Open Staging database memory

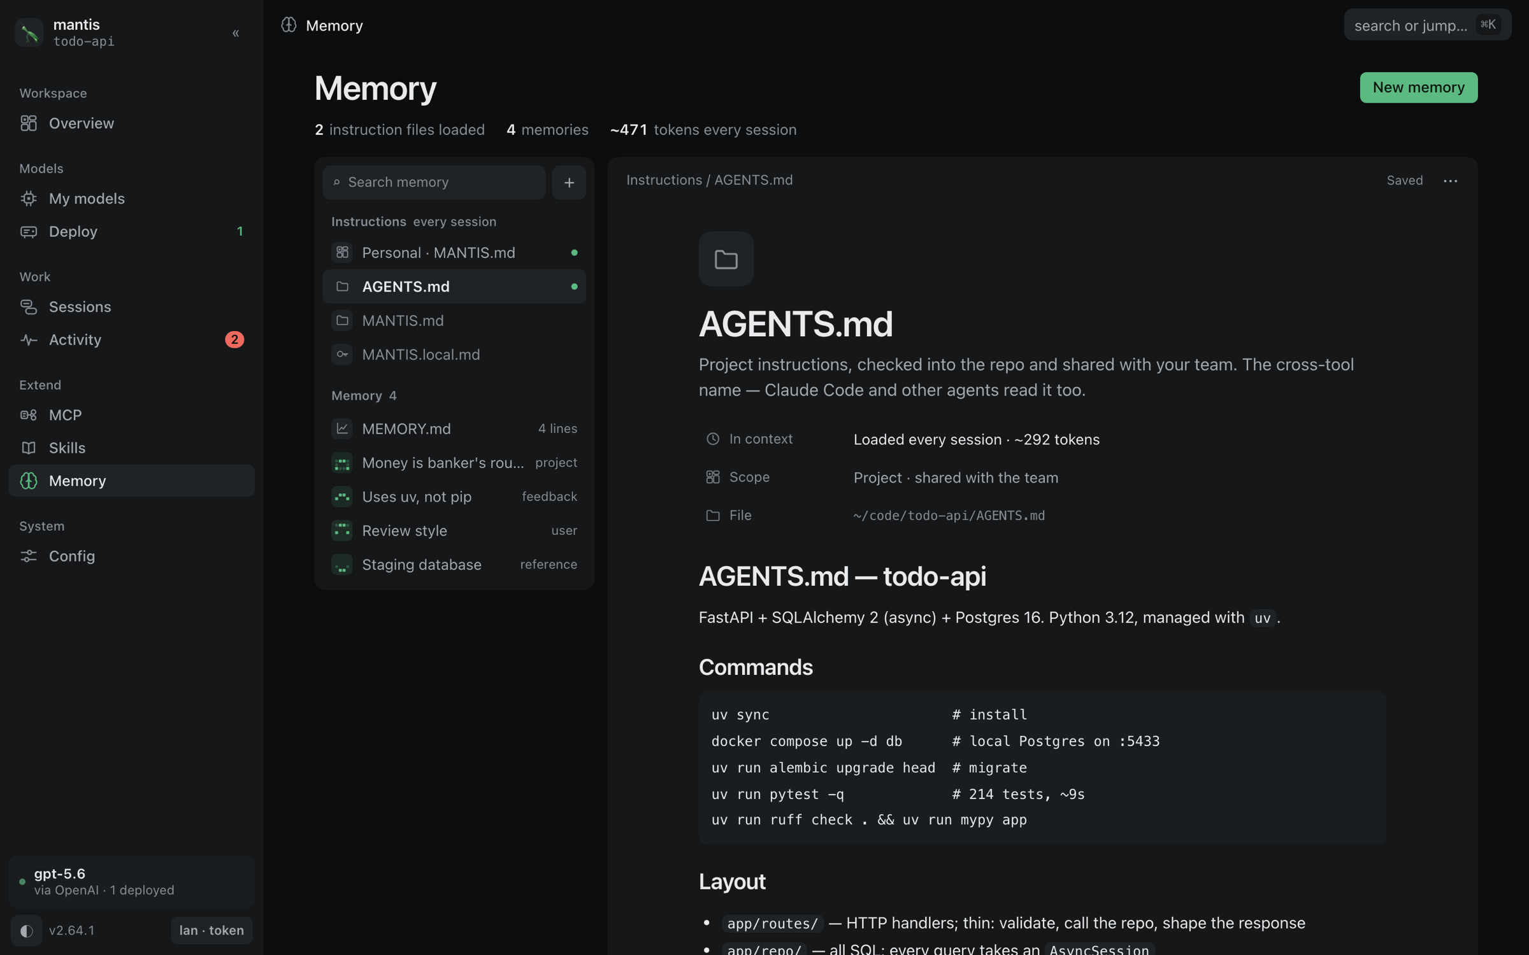point(454,565)
